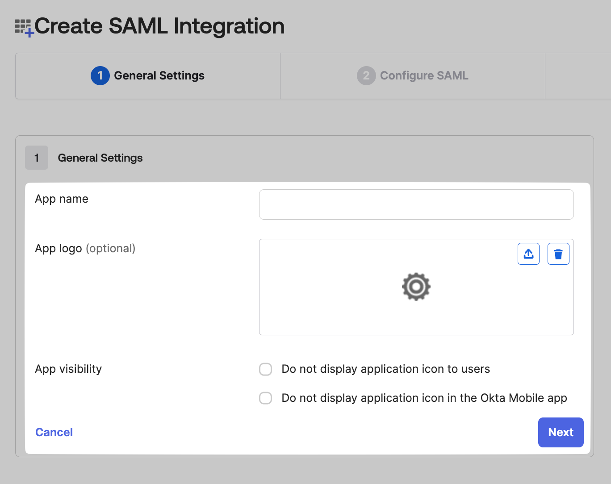Screen dimensions: 611x484
Task: Click the grey step 2 circle badge
Action: point(366,76)
